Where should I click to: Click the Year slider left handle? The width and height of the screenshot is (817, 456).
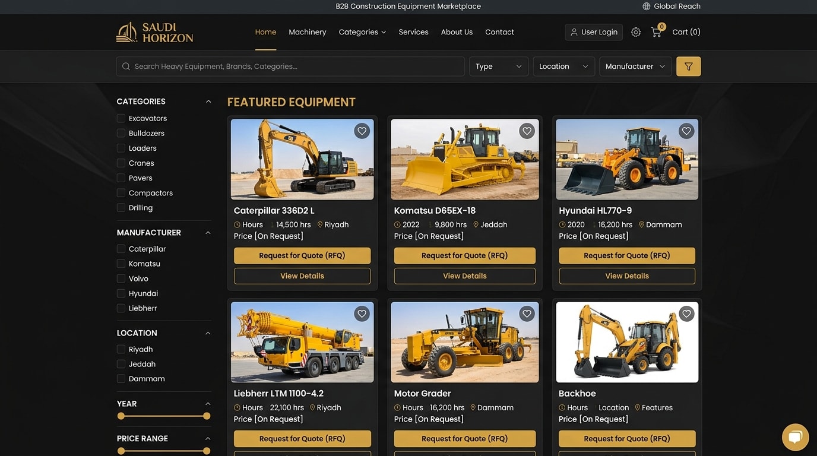[x=121, y=416]
